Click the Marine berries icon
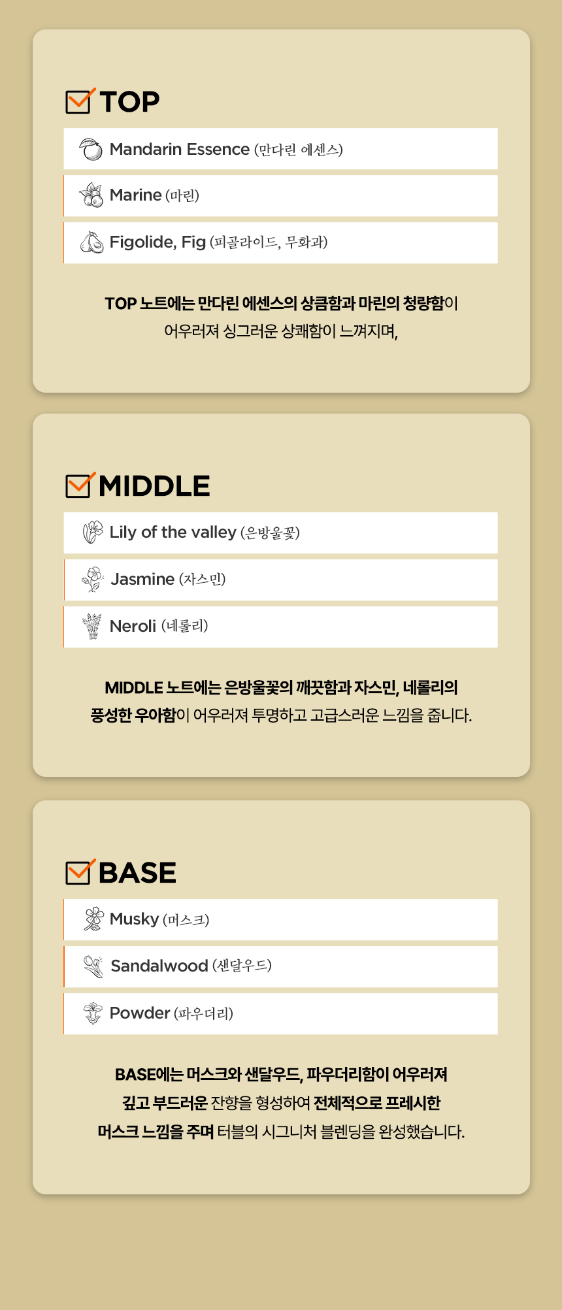 (x=91, y=195)
